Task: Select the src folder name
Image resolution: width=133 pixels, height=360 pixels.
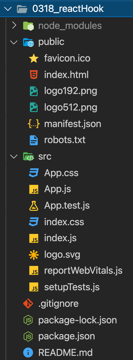Action: point(45,156)
